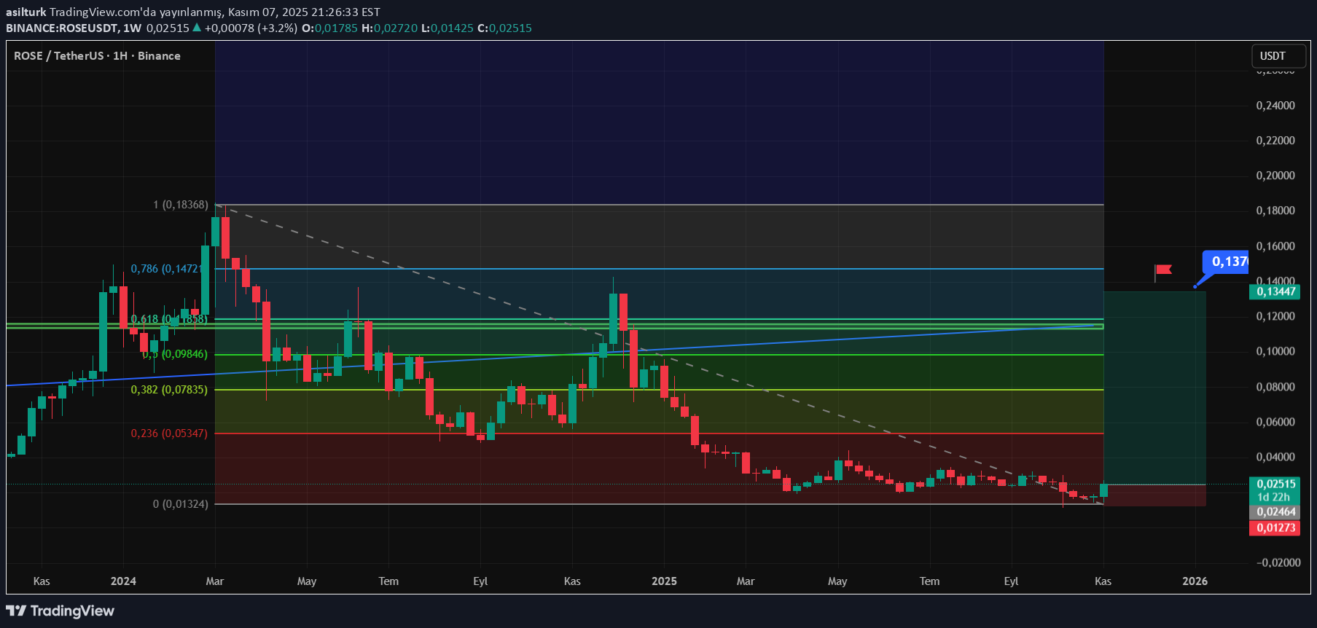1317x628 pixels.
Task: Click the author name asilturk
Action: click(x=26, y=12)
